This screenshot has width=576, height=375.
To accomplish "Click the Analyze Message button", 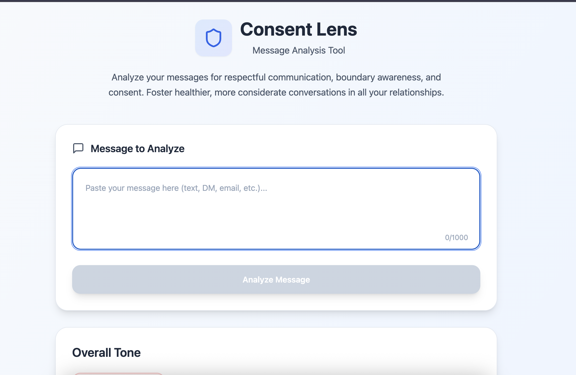I will point(276,279).
